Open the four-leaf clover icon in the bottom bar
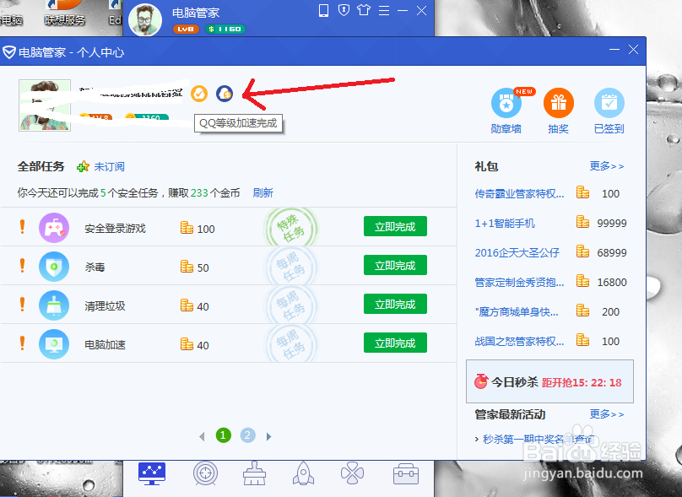The height and width of the screenshot is (497, 682). click(352, 473)
